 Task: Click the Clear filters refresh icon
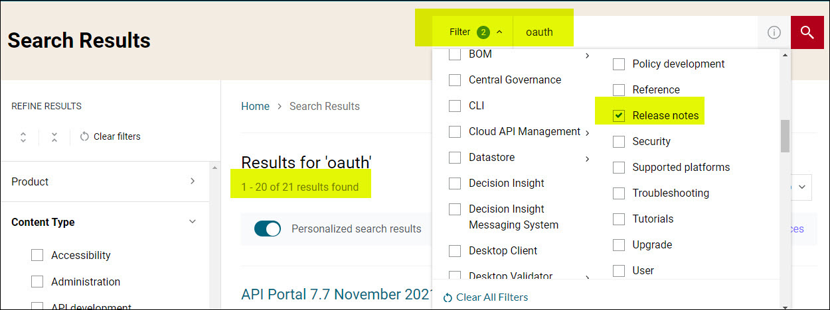pyautogui.click(x=84, y=136)
